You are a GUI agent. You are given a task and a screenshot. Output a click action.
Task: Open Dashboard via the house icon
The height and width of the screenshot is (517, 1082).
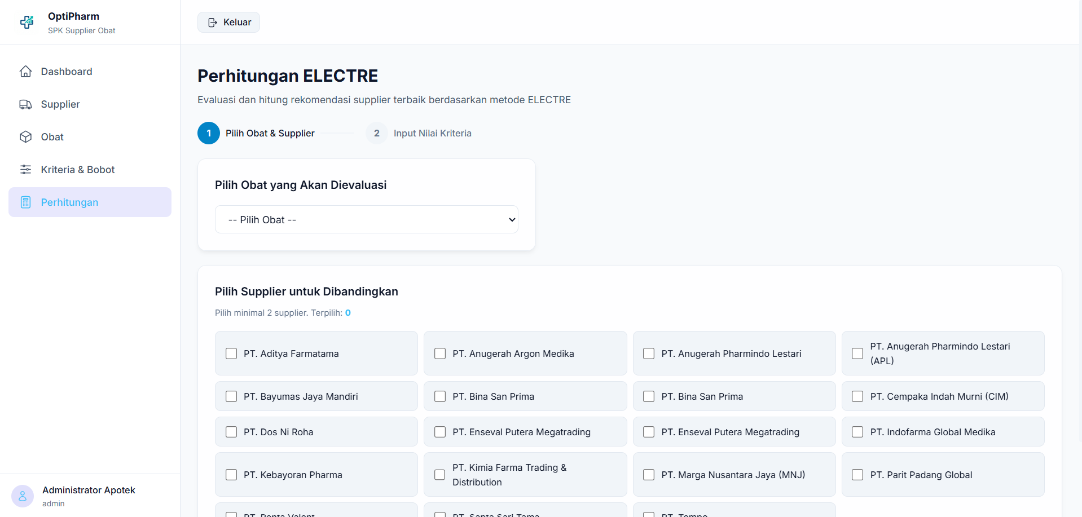(25, 72)
